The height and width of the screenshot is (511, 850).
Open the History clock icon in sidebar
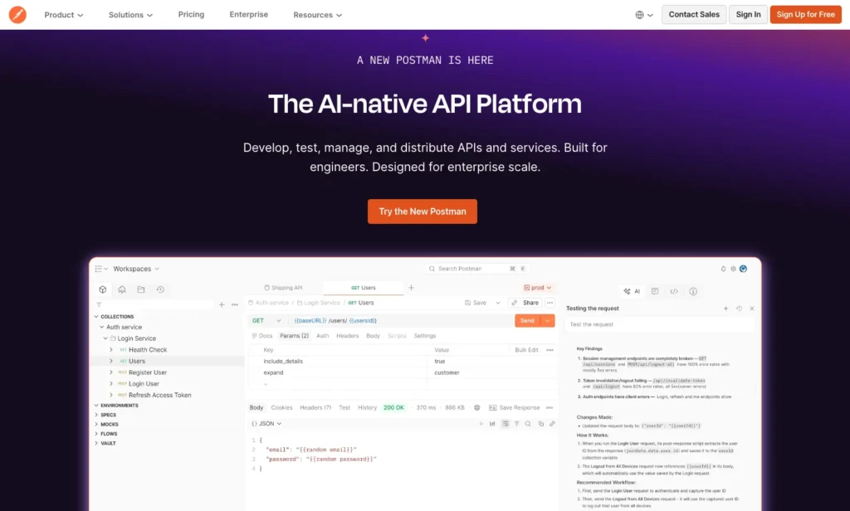coord(160,290)
